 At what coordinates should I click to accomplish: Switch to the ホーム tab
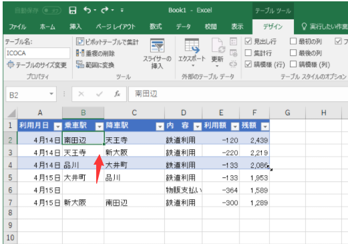pos(47,27)
